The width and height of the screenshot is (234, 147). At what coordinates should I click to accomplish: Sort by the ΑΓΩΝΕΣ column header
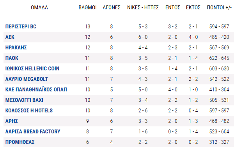pos(112,7)
